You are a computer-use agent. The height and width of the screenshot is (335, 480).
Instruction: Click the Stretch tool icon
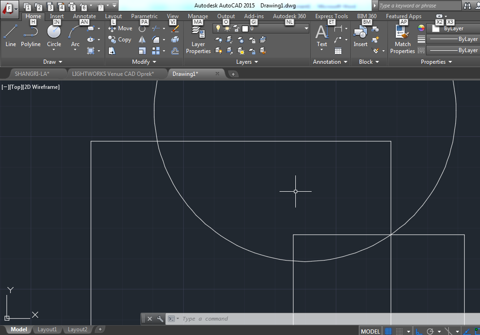point(112,51)
